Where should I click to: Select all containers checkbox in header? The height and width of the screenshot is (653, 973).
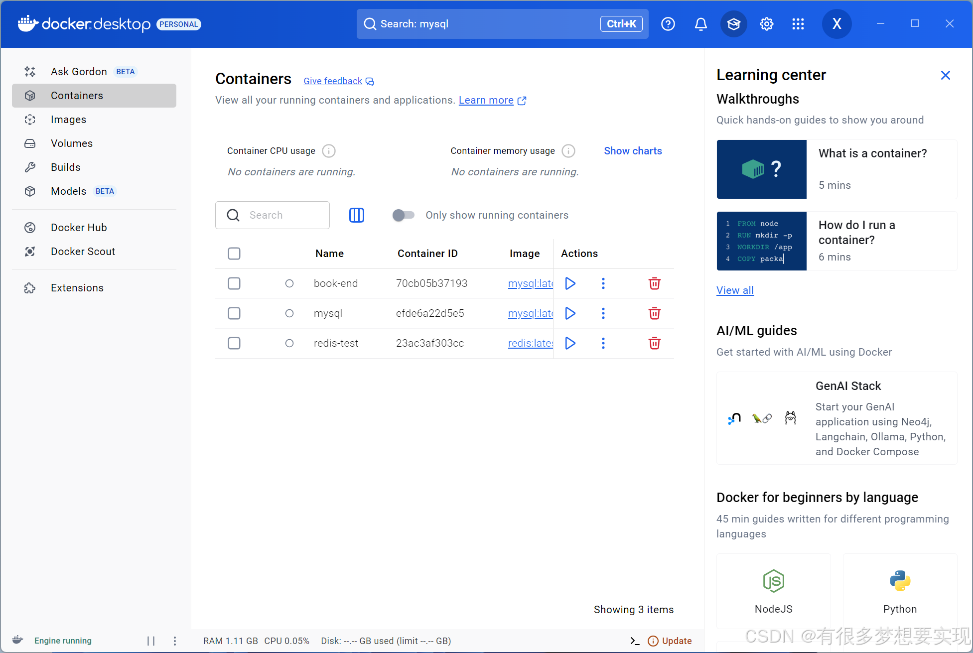point(234,254)
